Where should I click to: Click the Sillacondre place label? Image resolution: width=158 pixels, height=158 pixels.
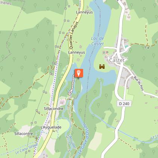(x=53, y=108)
